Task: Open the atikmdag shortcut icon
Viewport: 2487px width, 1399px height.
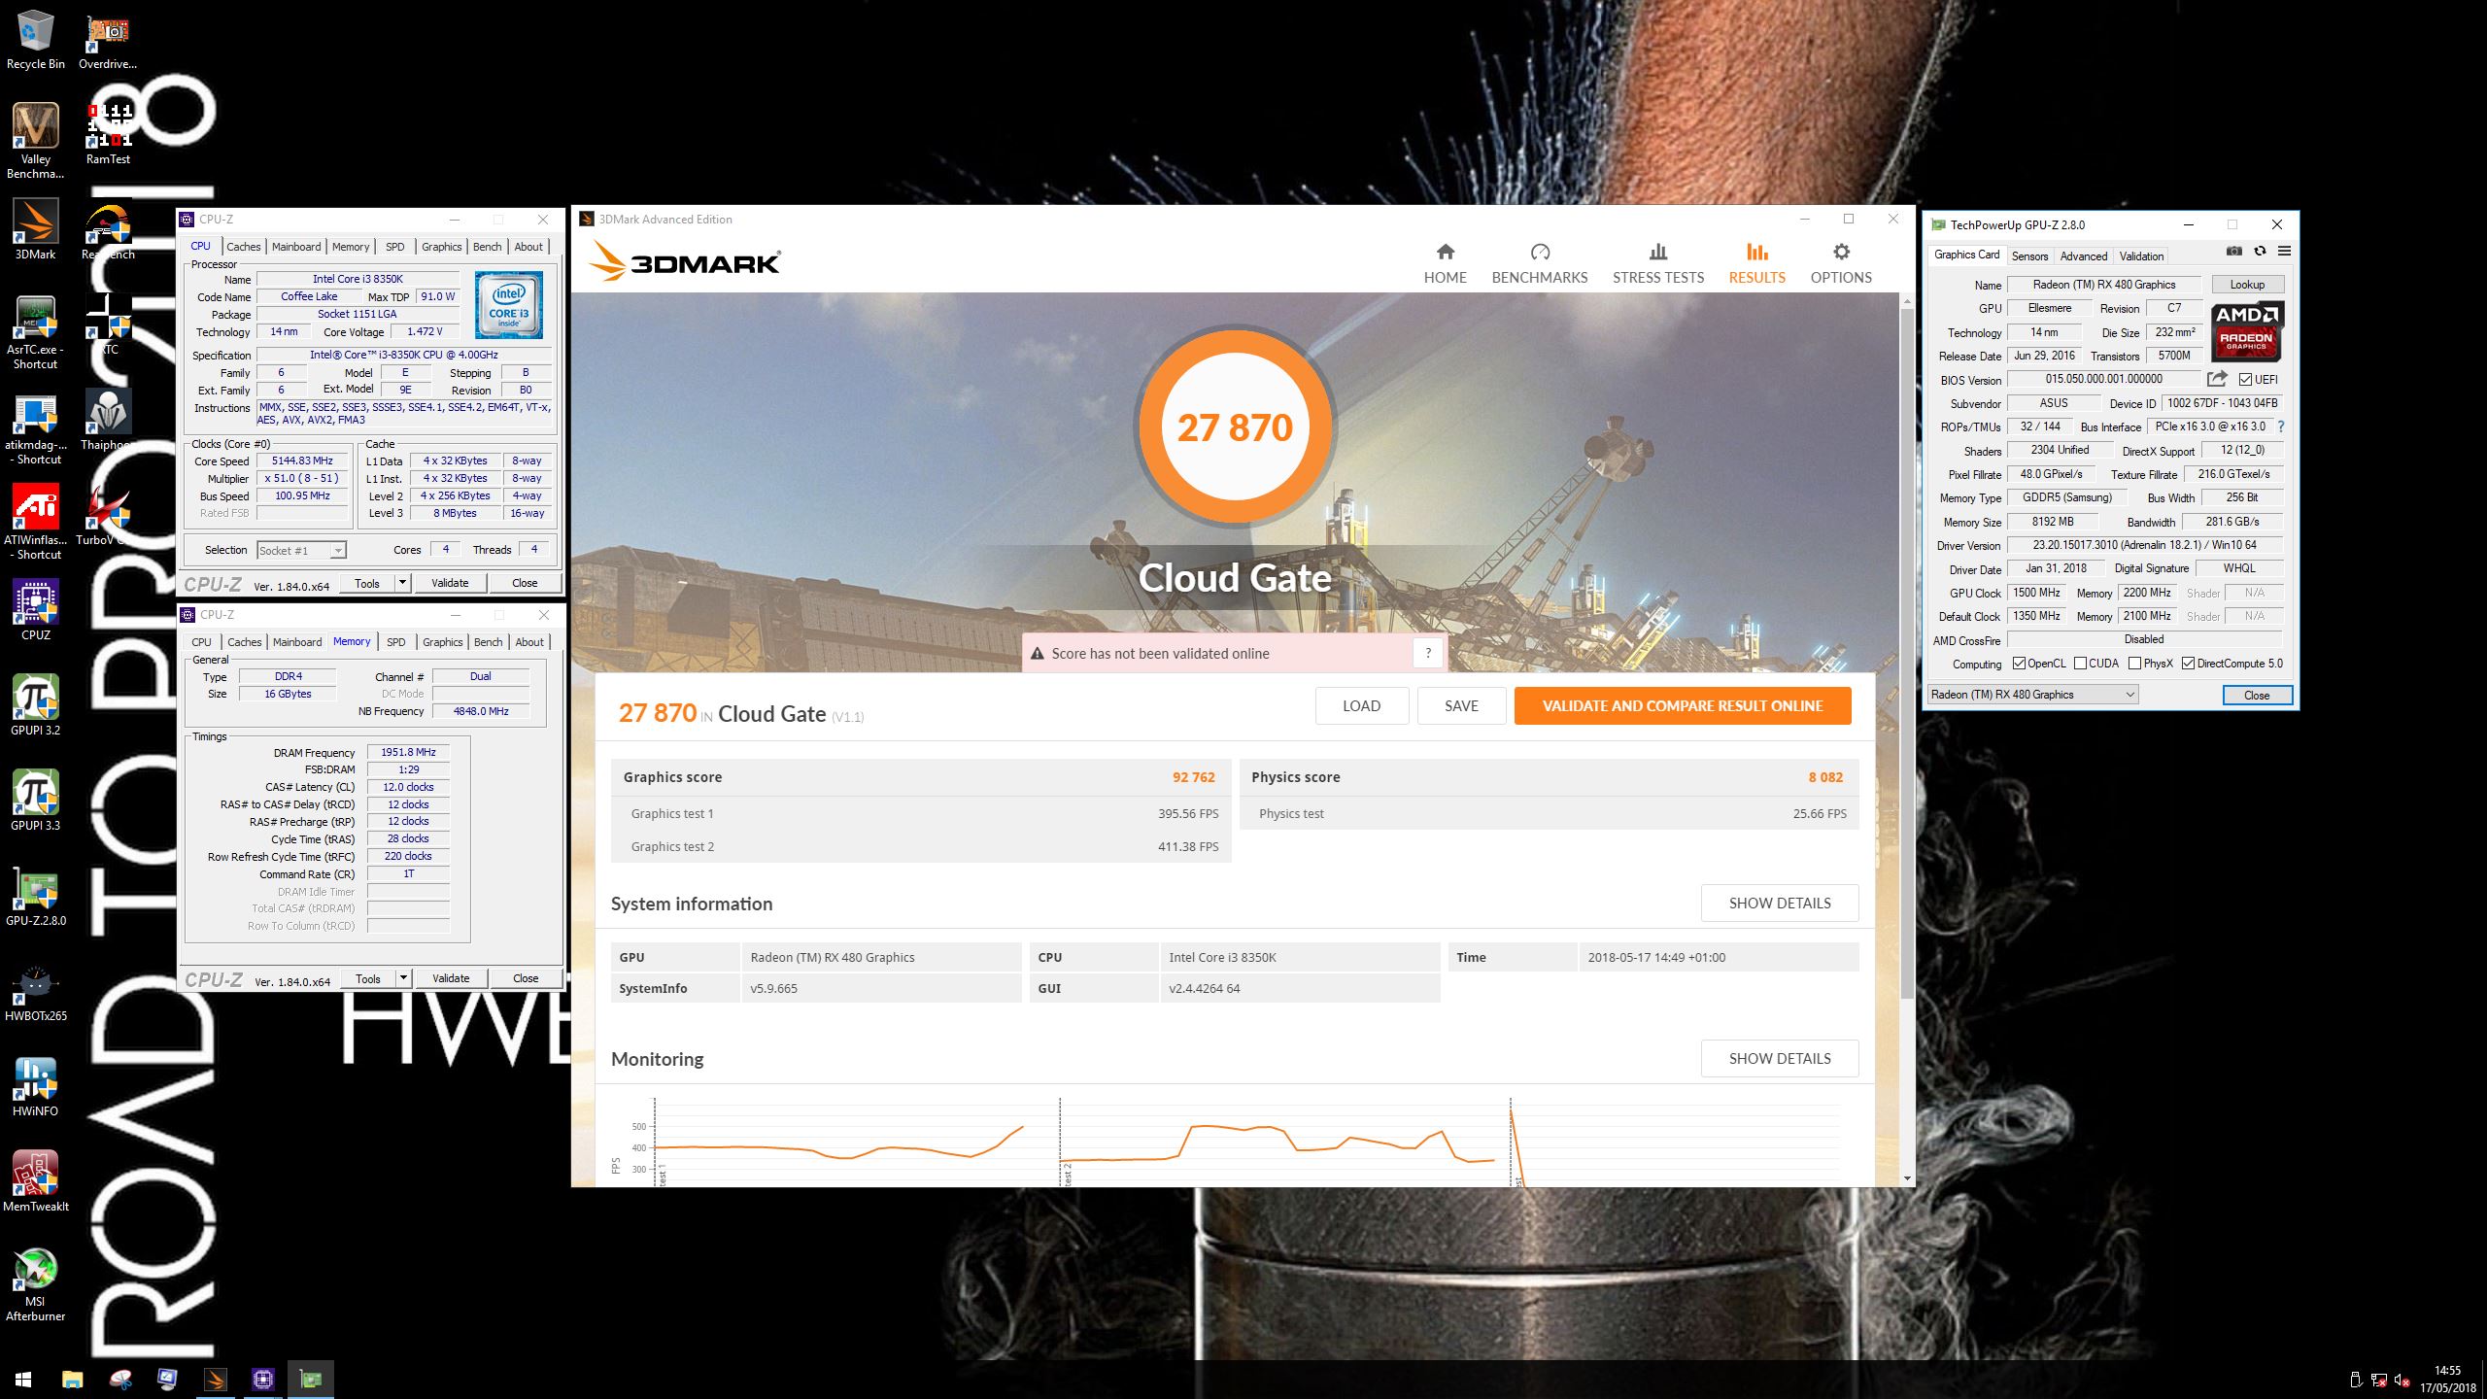Action: 36,427
